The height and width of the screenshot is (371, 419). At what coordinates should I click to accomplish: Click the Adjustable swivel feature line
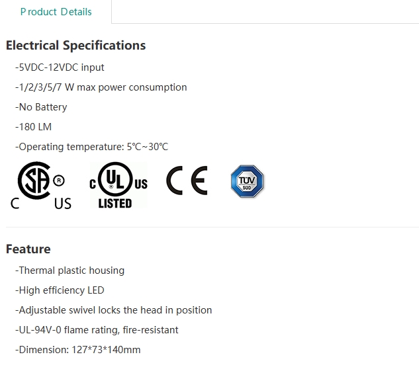(x=113, y=310)
